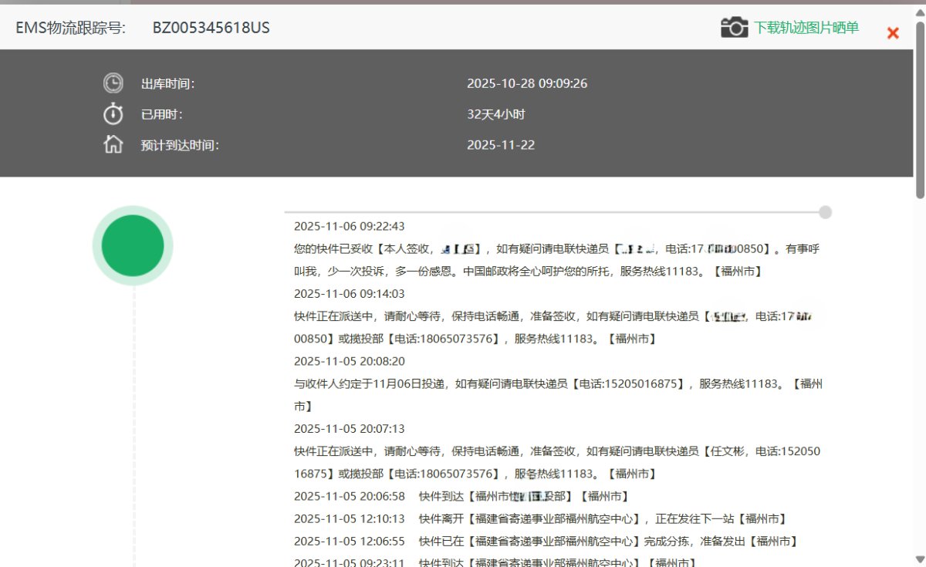926x567 pixels.
Task: Select the tracking number BZ005345618US
Action: [209, 28]
